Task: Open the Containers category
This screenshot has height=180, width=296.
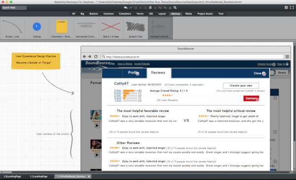Action: coord(125,14)
